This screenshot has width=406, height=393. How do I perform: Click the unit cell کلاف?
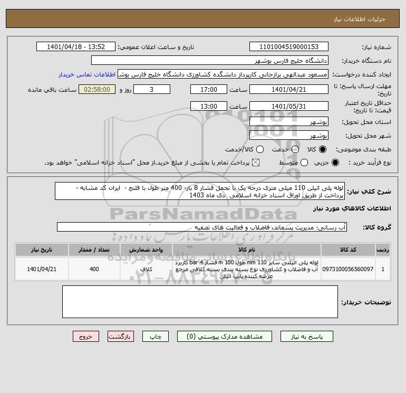coord(146,269)
